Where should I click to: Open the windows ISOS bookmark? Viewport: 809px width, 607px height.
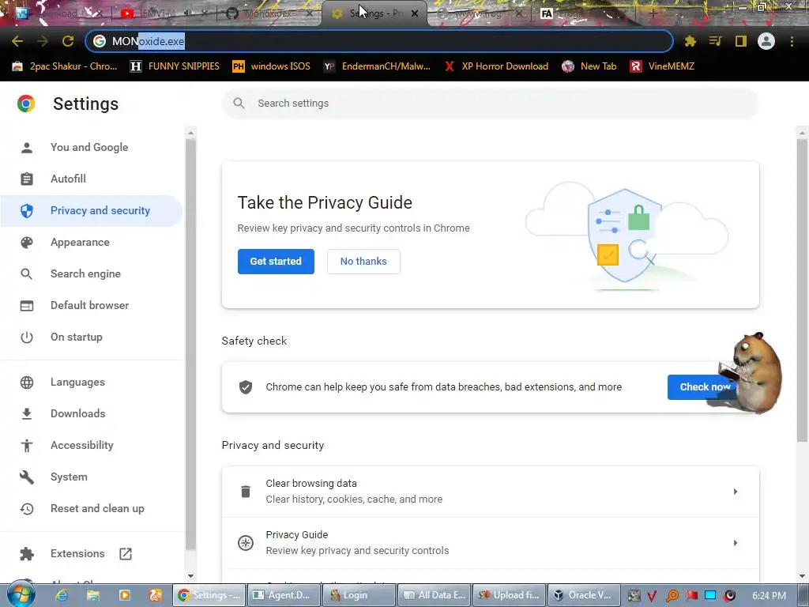coord(272,66)
